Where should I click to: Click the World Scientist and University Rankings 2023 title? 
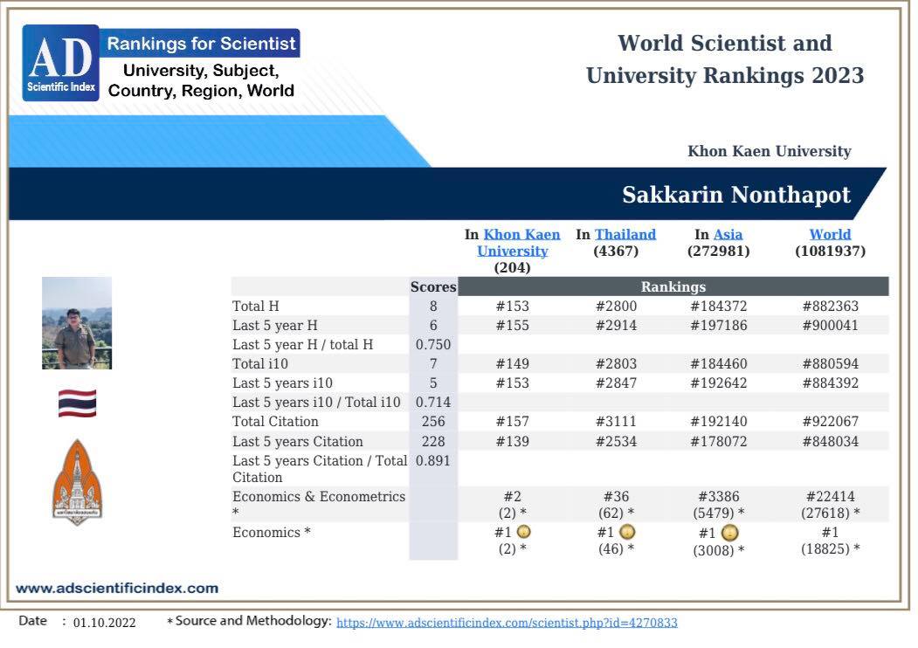click(725, 59)
